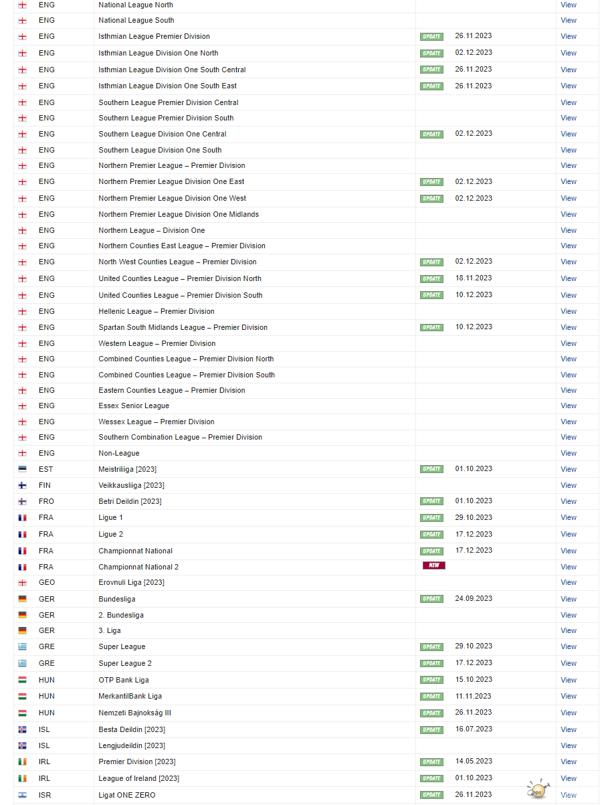View the Hellenic League – Premier Division
The height and width of the screenshot is (805, 614).
(569, 311)
